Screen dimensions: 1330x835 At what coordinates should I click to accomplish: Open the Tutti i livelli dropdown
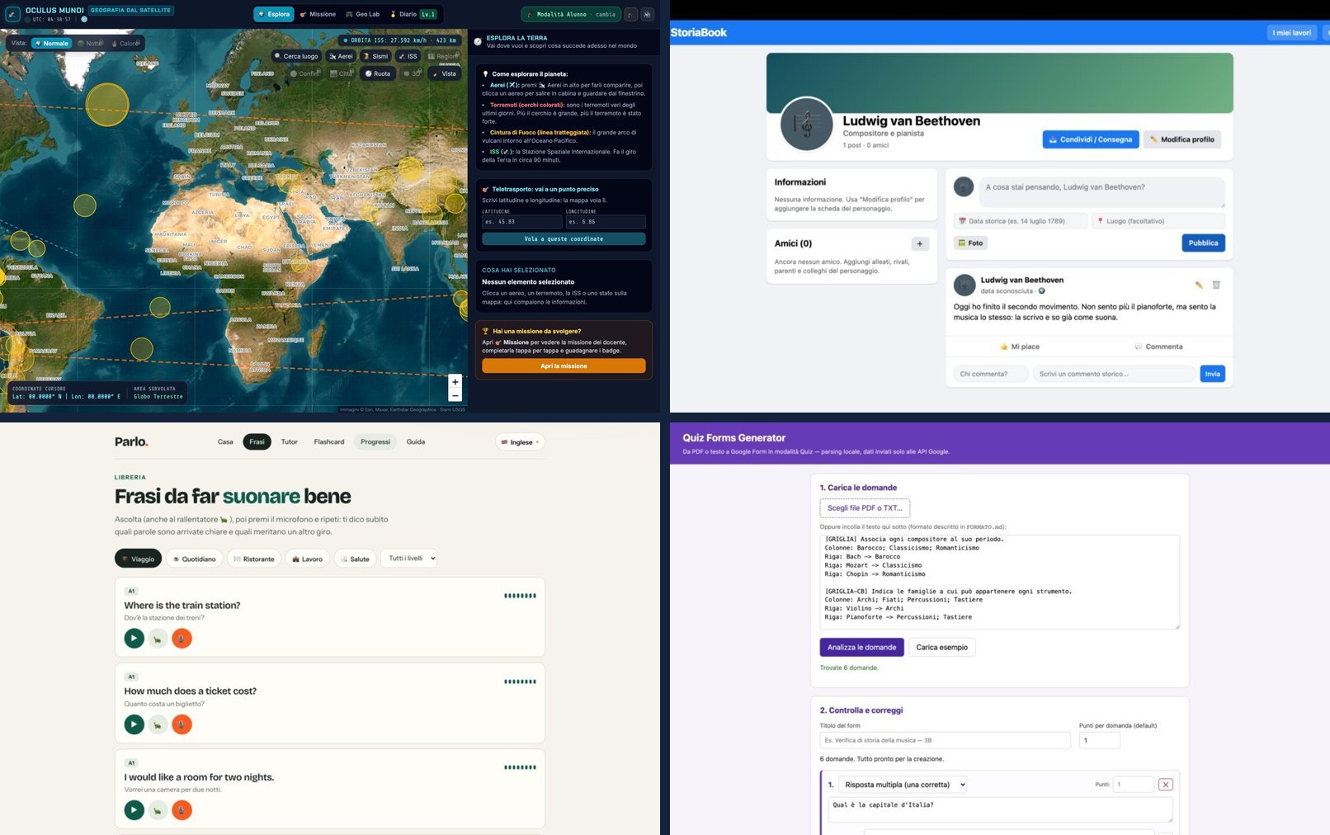(408, 559)
